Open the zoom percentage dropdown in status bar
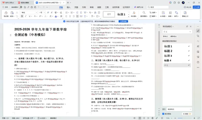This screenshot has width=202, height=120. (171, 118)
